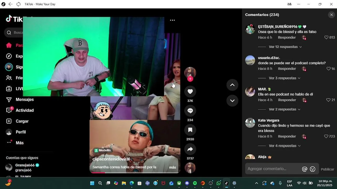Go to next video with down arrow
The image size is (337, 189).
pos(232,101)
